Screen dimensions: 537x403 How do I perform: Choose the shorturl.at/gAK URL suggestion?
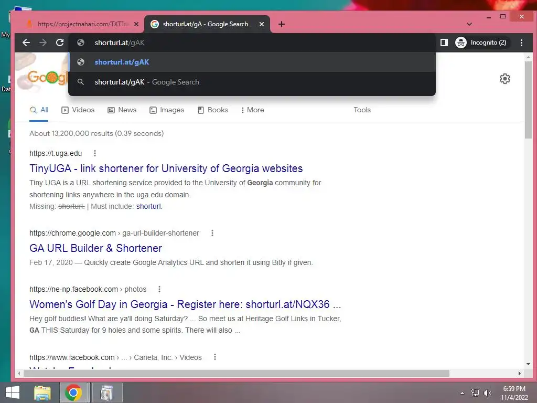[252, 62]
